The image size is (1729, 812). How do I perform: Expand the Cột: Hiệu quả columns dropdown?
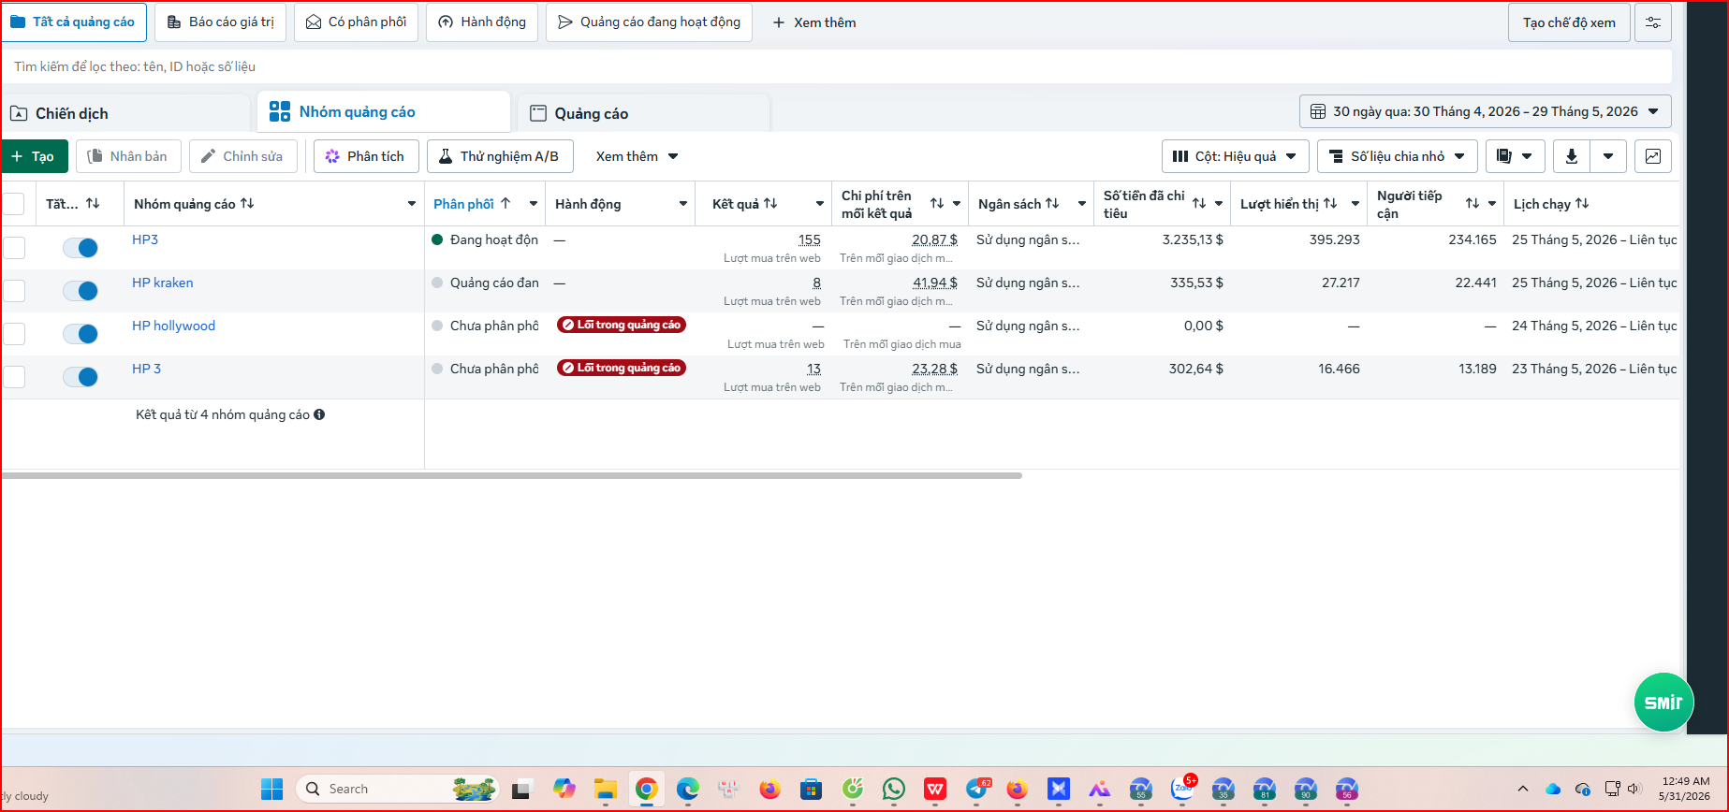point(1236,156)
